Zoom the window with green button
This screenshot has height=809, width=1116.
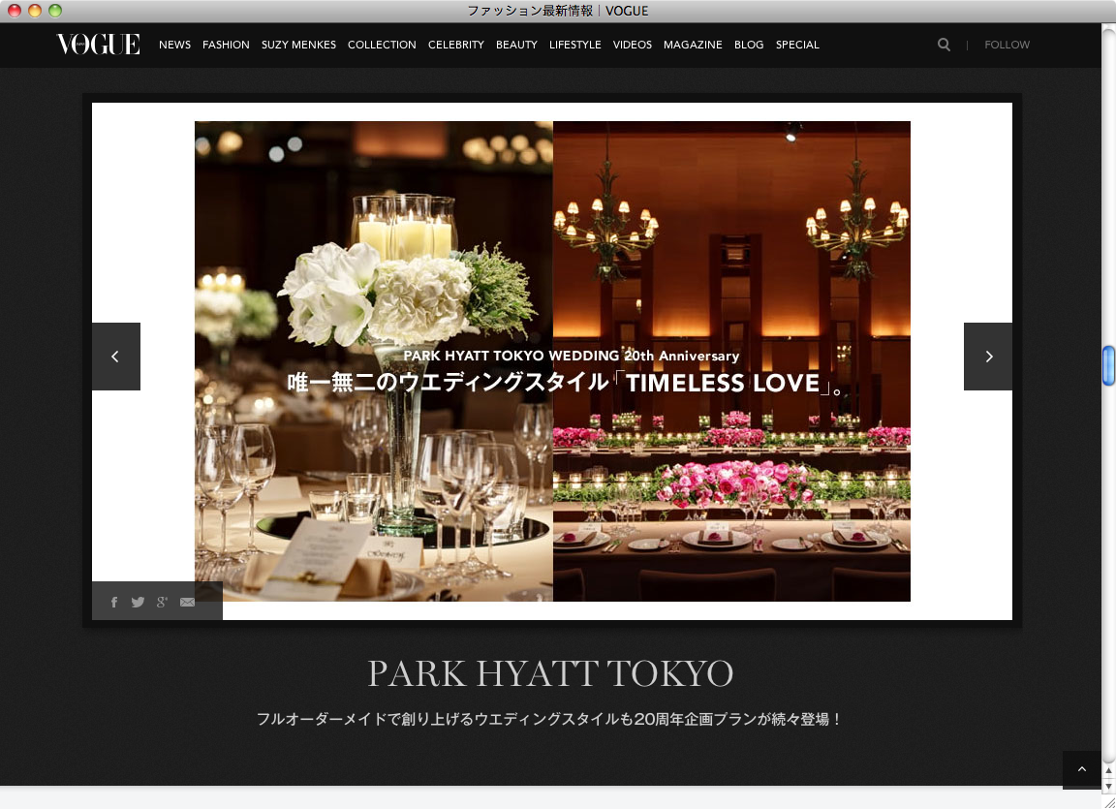pos(55,11)
